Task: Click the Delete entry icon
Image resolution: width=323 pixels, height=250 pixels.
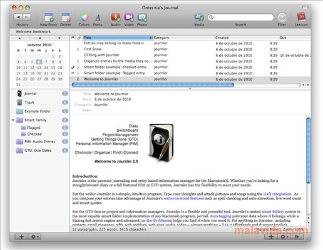Action: point(66,17)
